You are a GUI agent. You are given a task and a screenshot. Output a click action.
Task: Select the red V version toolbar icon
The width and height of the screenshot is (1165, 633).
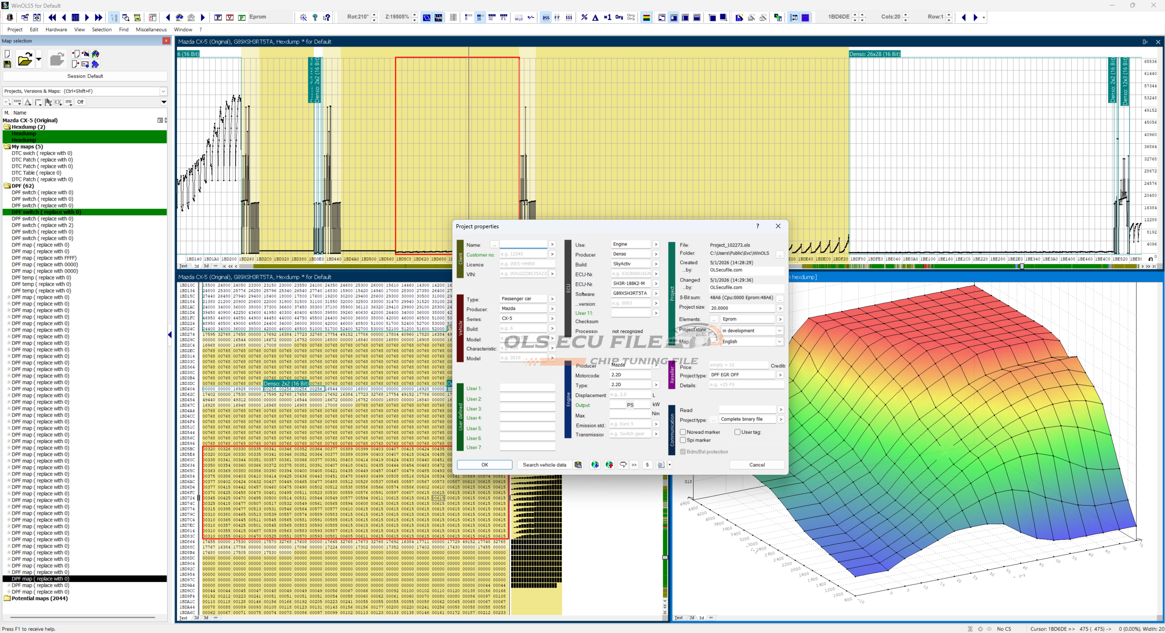pos(230,17)
